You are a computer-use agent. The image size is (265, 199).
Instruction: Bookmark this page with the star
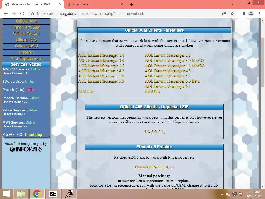232,13
